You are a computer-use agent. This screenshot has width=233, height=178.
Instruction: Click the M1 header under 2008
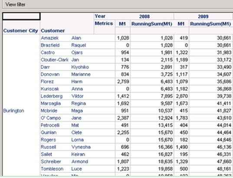coord(122,24)
